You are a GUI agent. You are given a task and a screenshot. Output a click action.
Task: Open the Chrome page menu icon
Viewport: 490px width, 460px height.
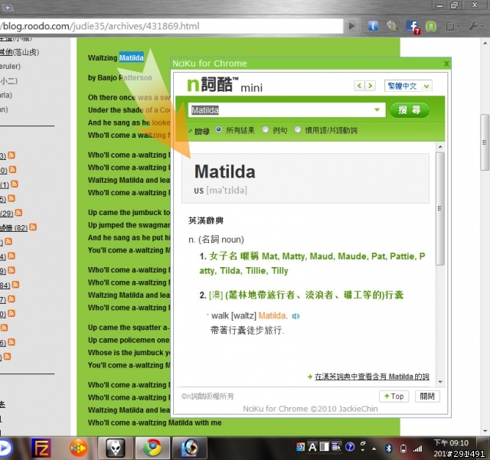point(452,26)
